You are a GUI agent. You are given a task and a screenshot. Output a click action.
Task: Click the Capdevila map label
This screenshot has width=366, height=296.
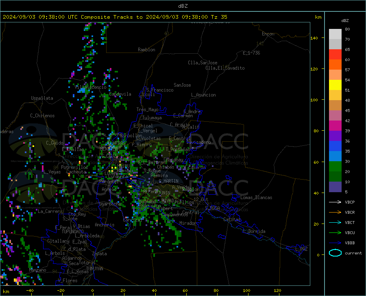(120, 94)
